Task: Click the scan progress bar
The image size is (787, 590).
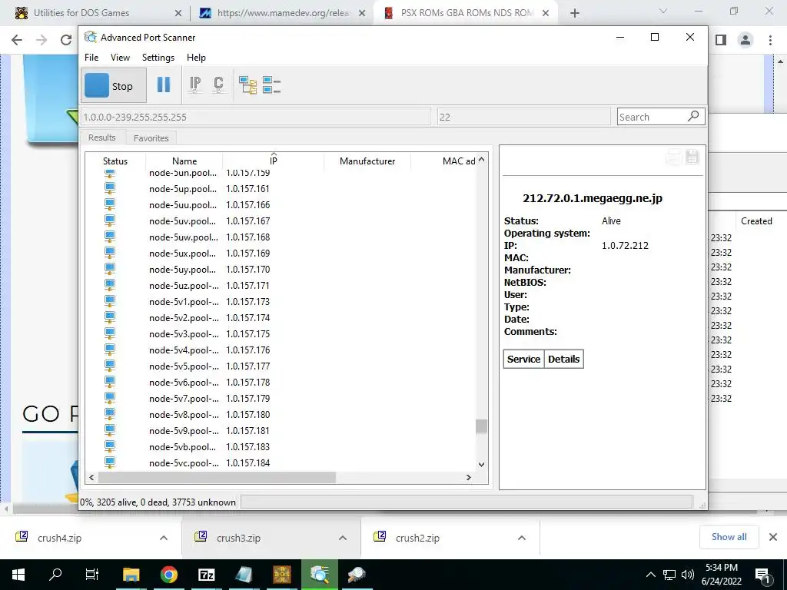Action: pyautogui.click(x=467, y=502)
